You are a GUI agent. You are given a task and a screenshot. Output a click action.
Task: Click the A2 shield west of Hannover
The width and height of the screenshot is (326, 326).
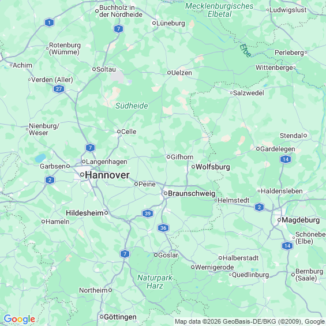pos(50,180)
